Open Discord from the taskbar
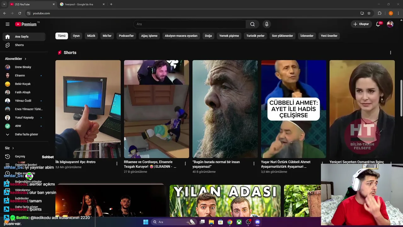Image resolution: width=403 pixels, height=227 pixels. coord(257,222)
